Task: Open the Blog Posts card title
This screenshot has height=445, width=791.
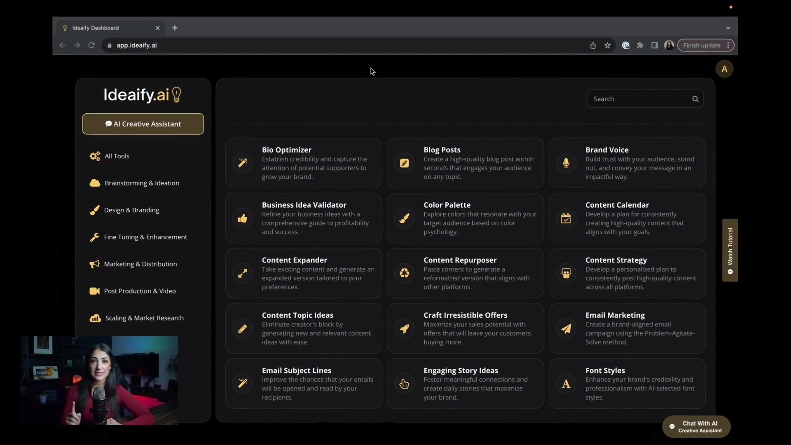Action: pyautogui.click(x=442, y=150)
